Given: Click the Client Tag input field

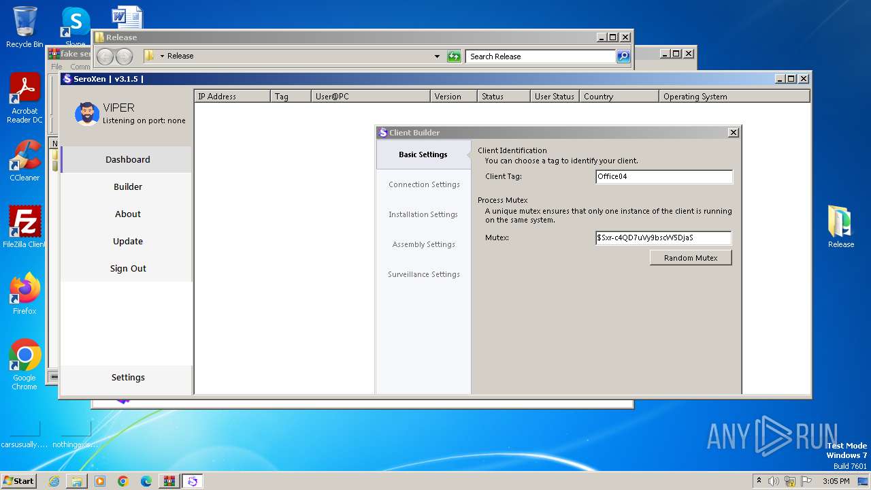Looking at the screenshot, I should 664,177.
